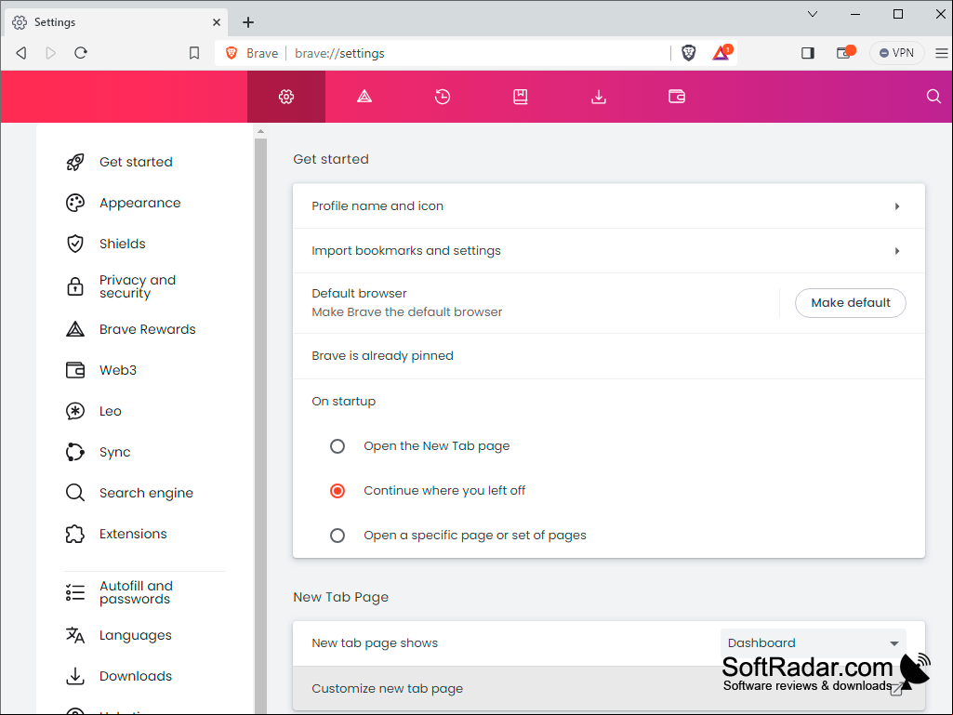The height and width of the screenshot is (715, 953).
Task: Click the Get started rocket icon
Action: [75, 163]
